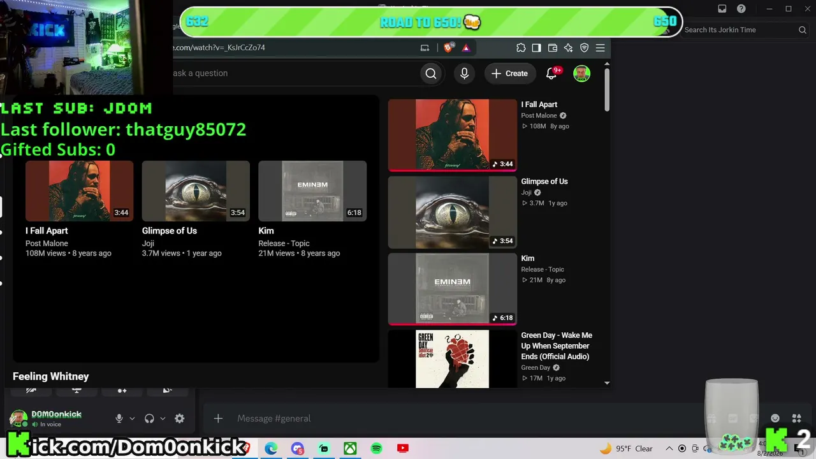Viewport: 816px width, 459px height.
Task: Click 'Release - Topic' channel in sidebar
Action: pyautogui.click(x=543, y=269)
